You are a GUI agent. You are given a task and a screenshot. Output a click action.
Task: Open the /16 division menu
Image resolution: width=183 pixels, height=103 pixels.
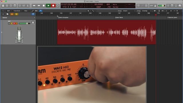(x=109, y=7)
